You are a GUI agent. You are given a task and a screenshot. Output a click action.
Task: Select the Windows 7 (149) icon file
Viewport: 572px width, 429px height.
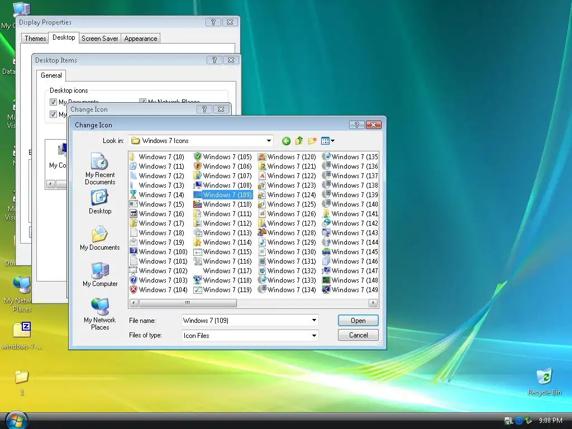(x=350, y=290)
